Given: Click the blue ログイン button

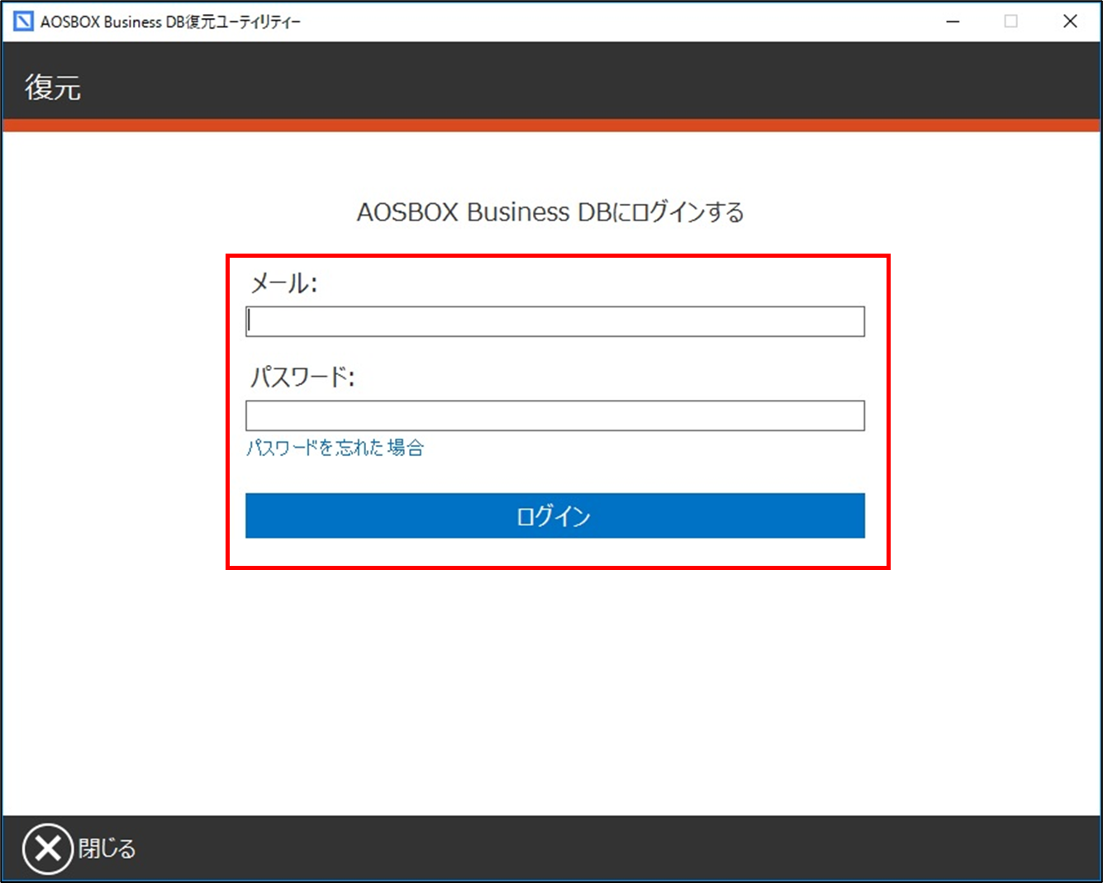Looking at the screenshot, I should point(555,515).
